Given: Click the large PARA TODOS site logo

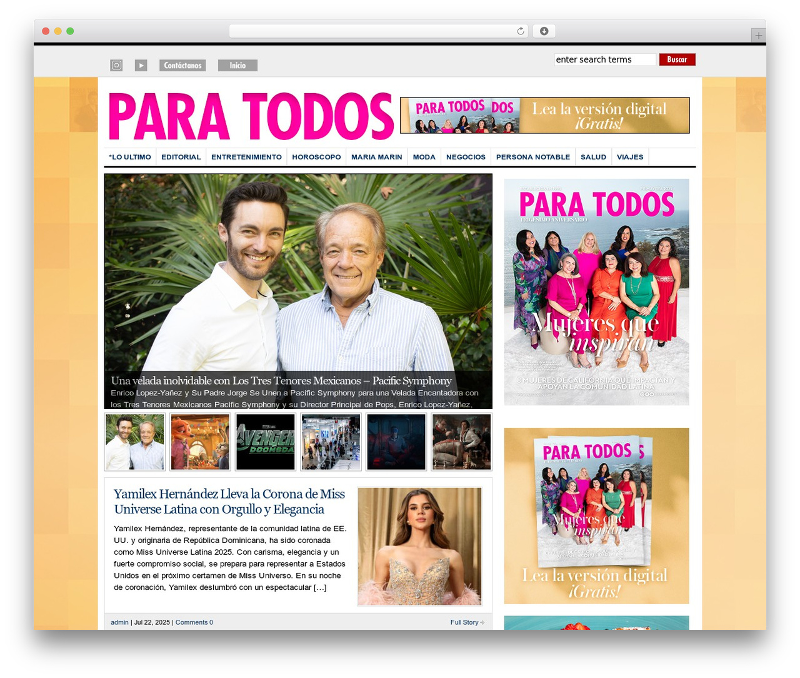Looking at the screenshot, I should tap(251, 116).
